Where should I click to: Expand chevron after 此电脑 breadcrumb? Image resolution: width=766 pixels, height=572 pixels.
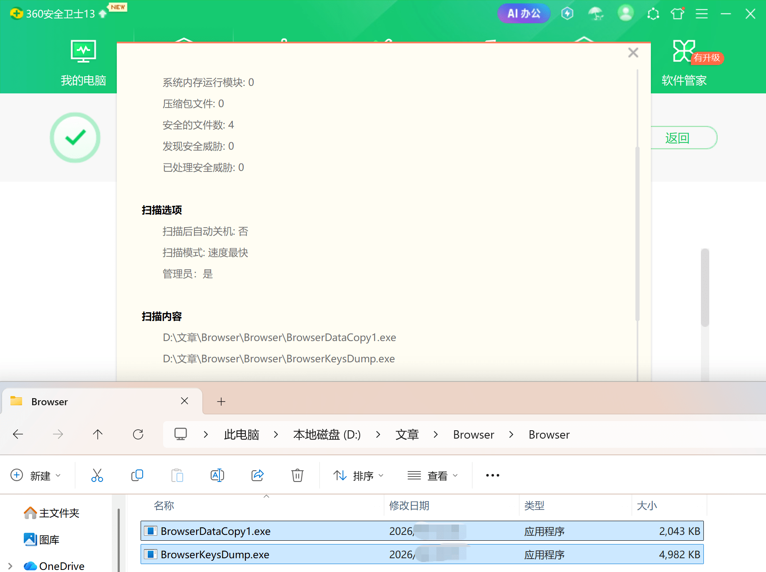276,434
